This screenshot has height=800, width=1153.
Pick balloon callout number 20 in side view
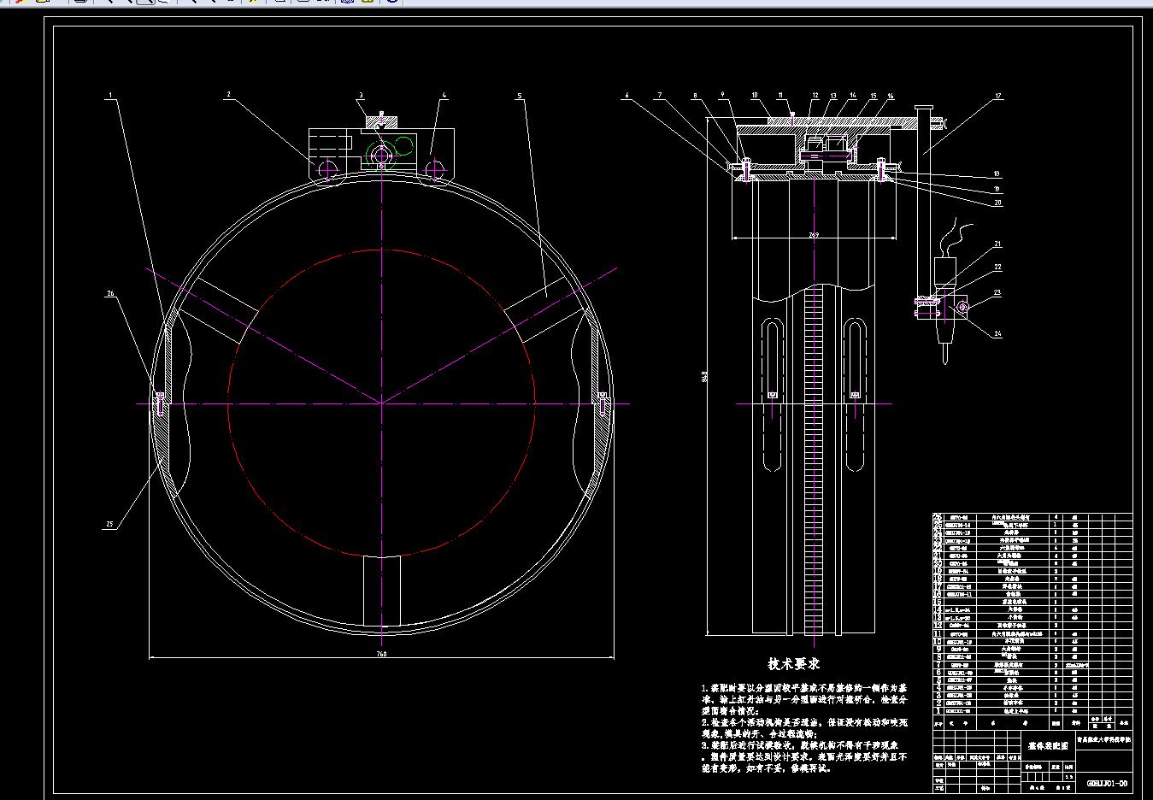pos(997,203)
